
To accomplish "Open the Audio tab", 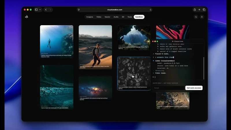I will [116, 17].
